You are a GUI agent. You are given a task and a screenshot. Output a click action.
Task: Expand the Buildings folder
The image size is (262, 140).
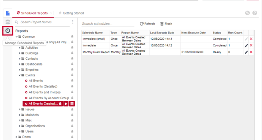[x=19, y=53]
